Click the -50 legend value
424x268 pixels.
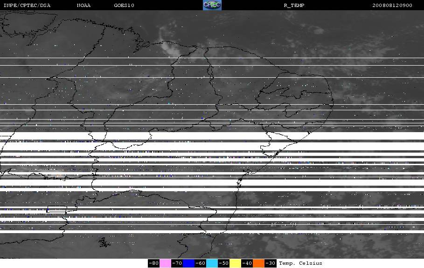[x=223, y=263]
